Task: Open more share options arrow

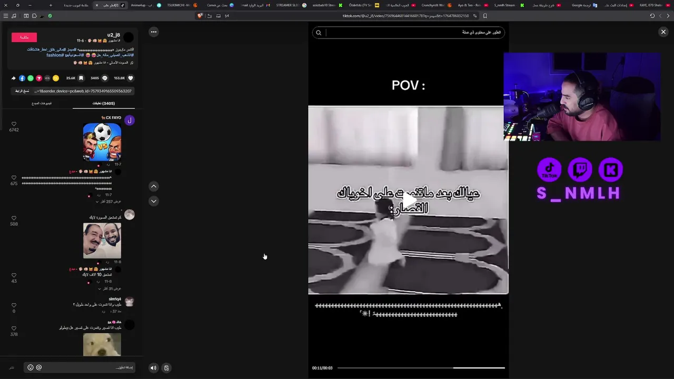Action: [14, 78]
